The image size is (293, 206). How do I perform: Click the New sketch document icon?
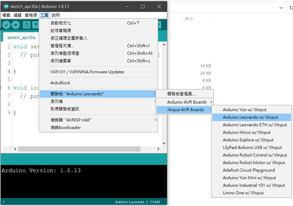(26, 25)
